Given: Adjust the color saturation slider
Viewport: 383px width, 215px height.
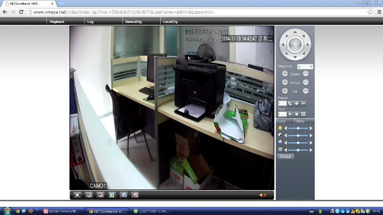Looking at the screenshot, I should pos(298,143).
